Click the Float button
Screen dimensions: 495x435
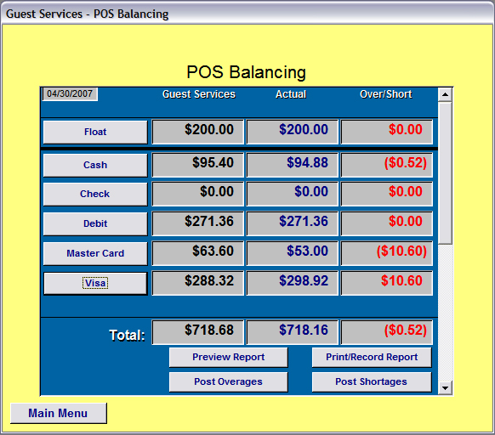pos(95,132)
